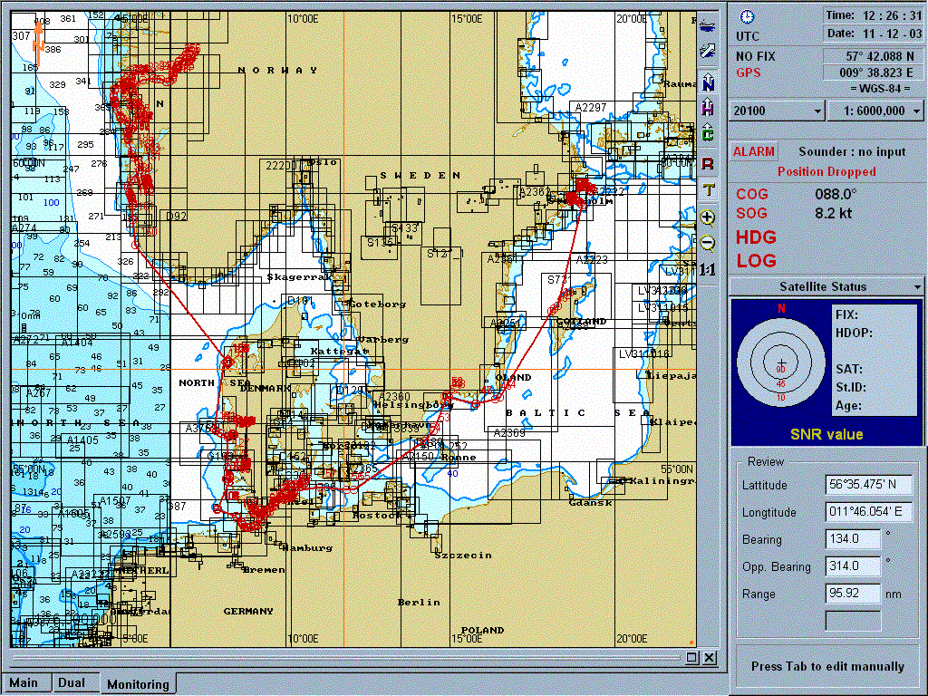
Task: Zoom out with the minus magnifier
Action: (x=708, y=243)
